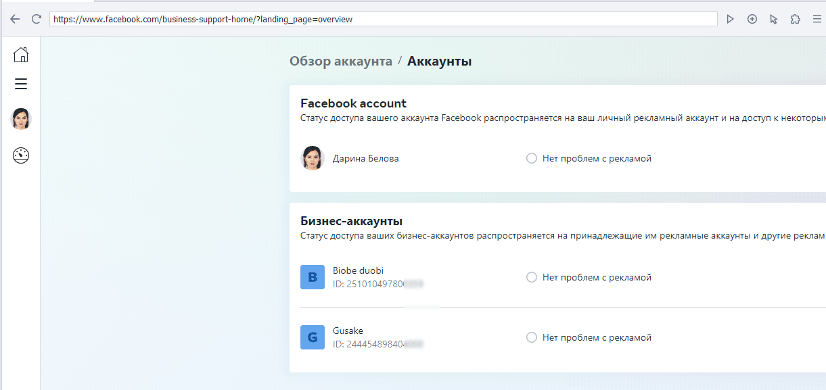Click 'Нет проблем с рекламой' in the Gusake row
The image size is (826, 390).
click(597, 337)
